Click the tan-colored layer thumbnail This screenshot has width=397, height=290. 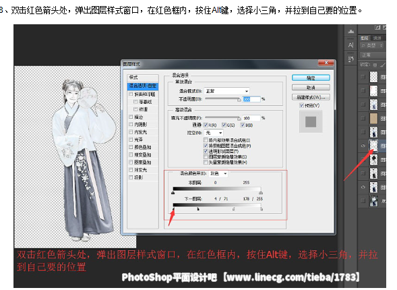point(373,118)
